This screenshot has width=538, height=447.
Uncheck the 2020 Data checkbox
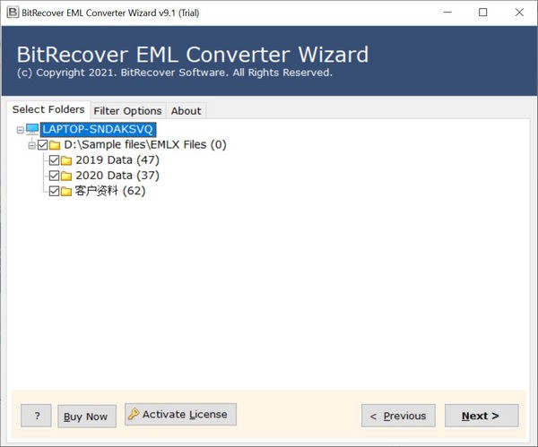tap(54, 176)
